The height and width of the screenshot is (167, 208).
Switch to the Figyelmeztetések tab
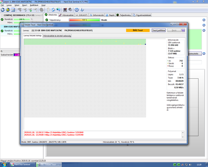(142, 15)
